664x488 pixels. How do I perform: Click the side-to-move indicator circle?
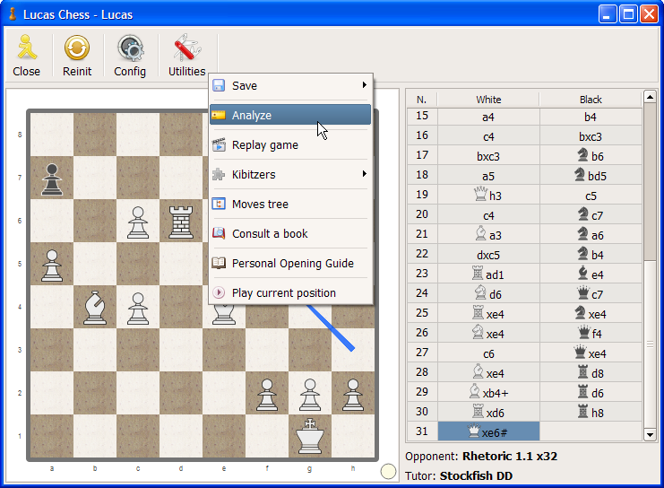388,471
